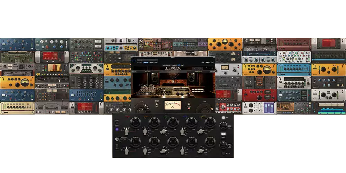Click the link icon beside View dropdown
This screenshot has height=173, width=346.
tap(212, 62)
